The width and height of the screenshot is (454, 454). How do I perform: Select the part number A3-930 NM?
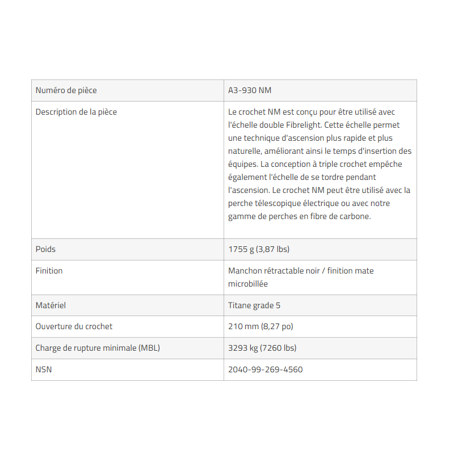(x=250, y=90)
